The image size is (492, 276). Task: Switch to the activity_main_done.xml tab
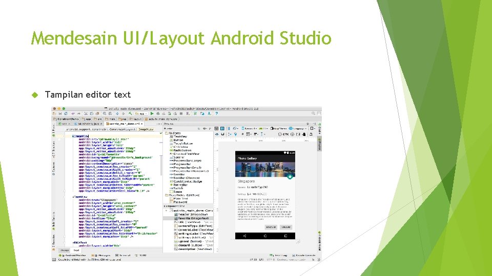[124, 124]
